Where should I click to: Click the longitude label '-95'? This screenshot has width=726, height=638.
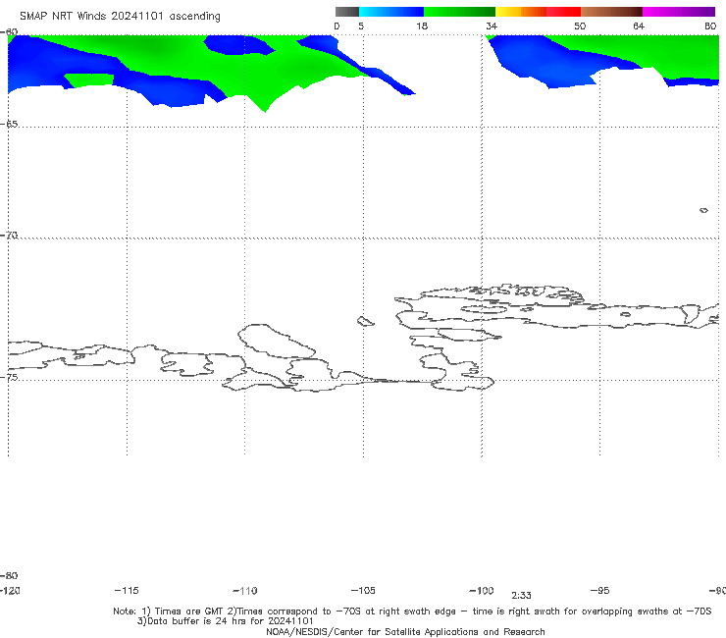click(600, 590)
